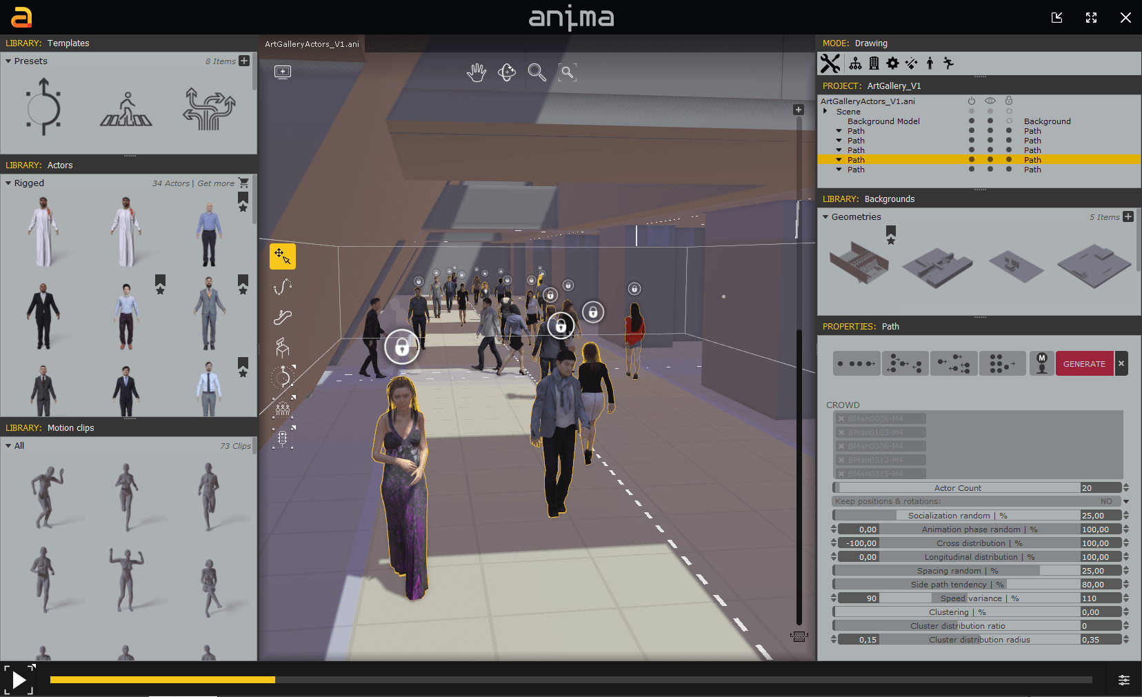
Task: Open the crowd group placement tool
Action: coord(283,408)
